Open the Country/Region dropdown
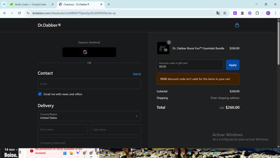280x158 pixels. (89, 116)
